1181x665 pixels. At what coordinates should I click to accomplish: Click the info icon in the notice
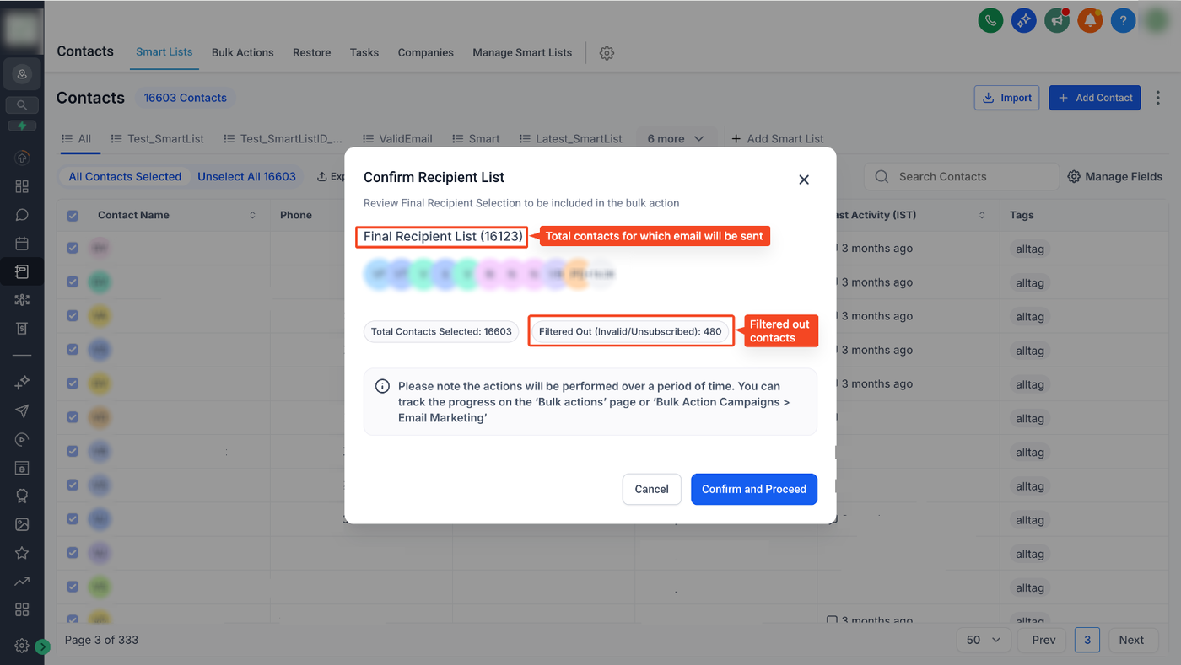[x=382, y=386]
